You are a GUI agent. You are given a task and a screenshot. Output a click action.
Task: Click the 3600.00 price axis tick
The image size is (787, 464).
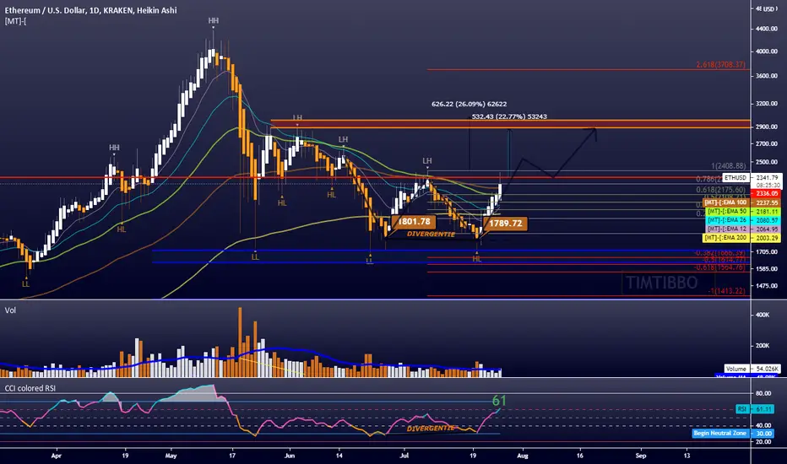tap(767, 76)
